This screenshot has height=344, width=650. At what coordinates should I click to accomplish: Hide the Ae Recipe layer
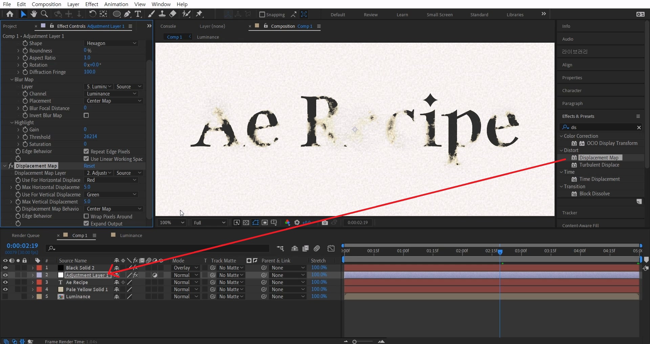5,282
